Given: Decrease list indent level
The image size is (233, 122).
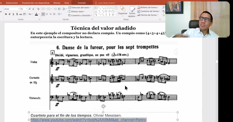Looking at the screenshot, I should [55, 9].
